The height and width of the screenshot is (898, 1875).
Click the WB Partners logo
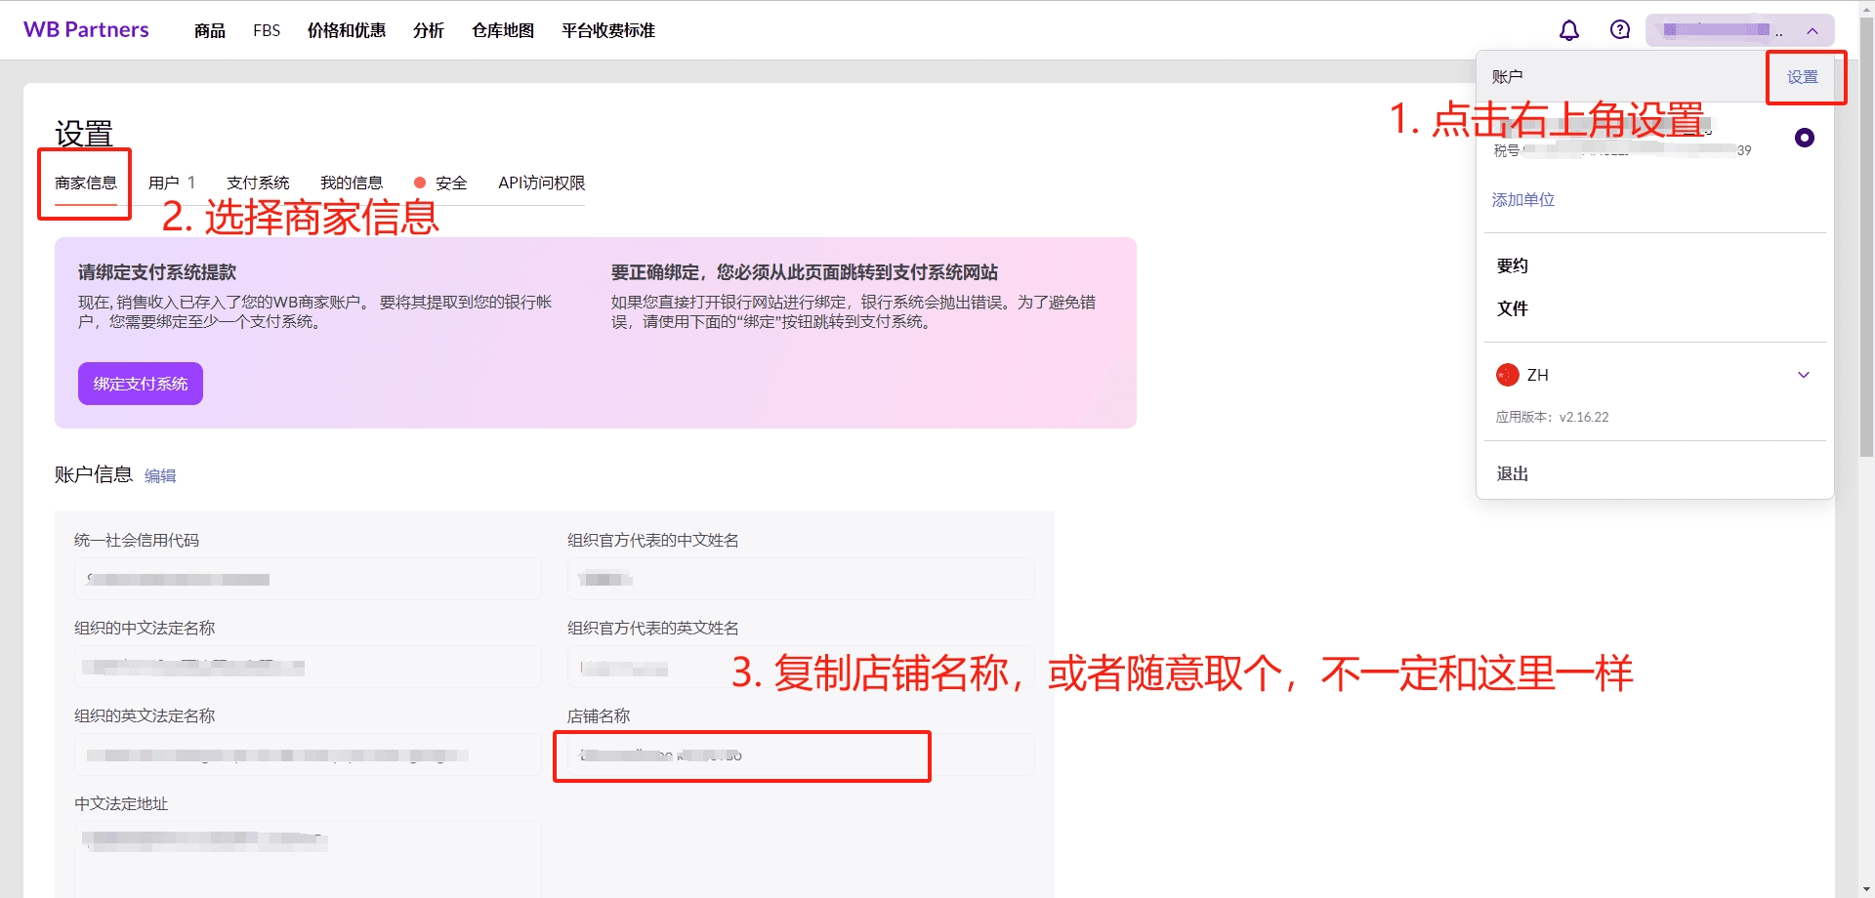[86, 30]
